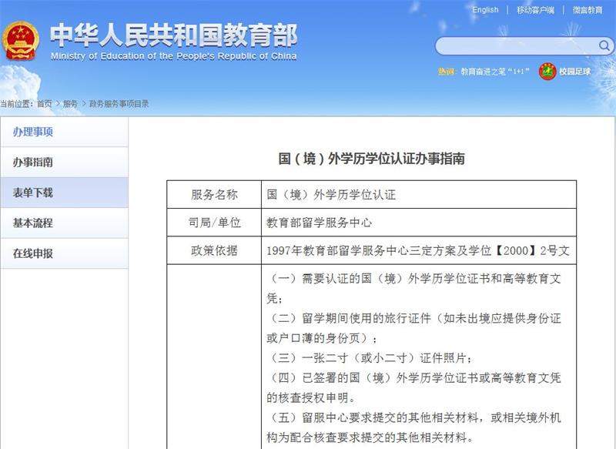Select 办理事项 in the sidebar

pyautogui.click(x=65, y=132)
